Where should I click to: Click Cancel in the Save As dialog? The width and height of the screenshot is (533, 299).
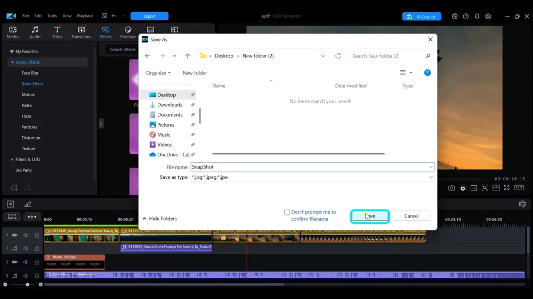tap(411, 216)
